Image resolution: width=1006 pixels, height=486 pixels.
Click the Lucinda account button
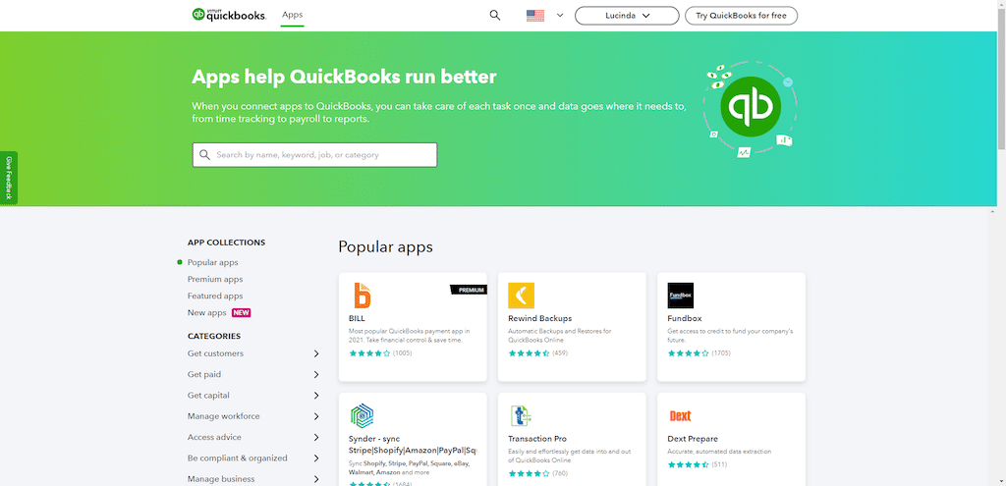point(627,16)
